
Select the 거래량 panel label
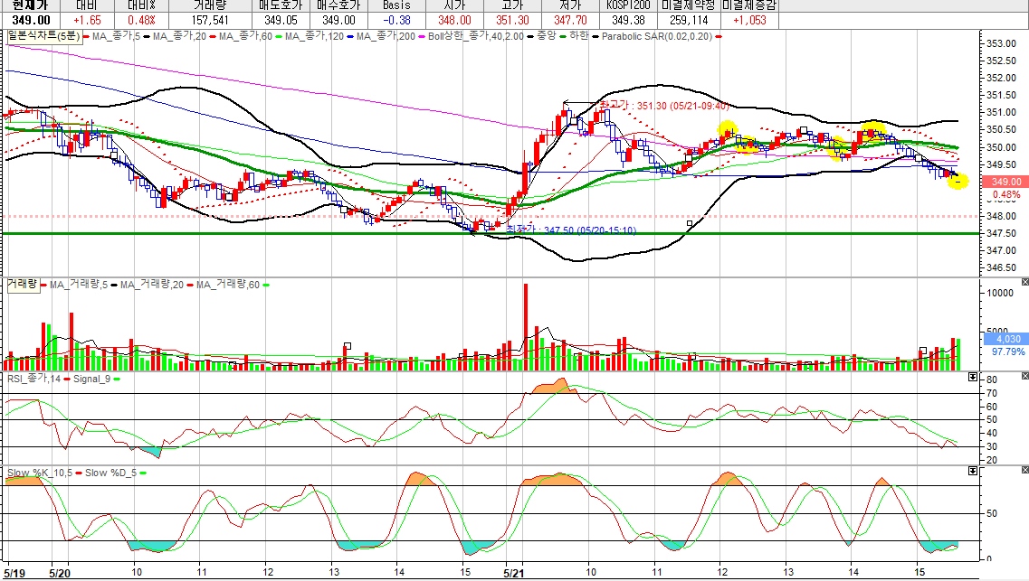(22, 284)
